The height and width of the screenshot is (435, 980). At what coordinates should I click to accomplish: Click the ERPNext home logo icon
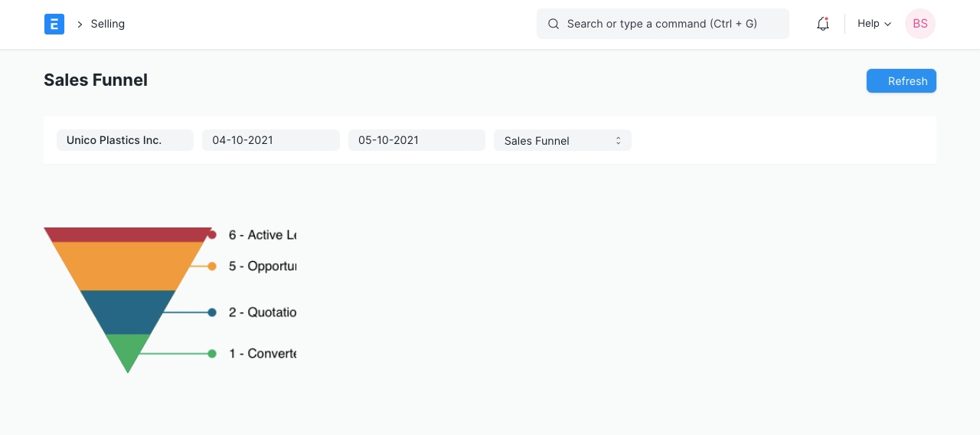pos(54,24)
